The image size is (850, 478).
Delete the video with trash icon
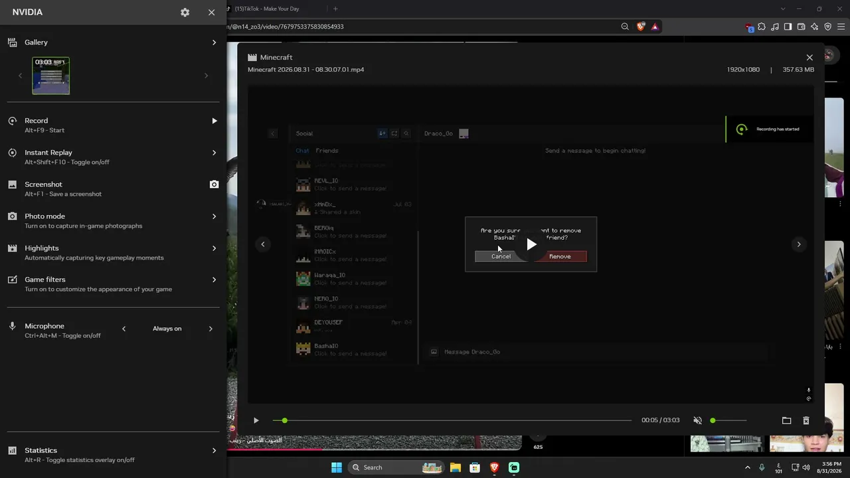coord(806,420)
